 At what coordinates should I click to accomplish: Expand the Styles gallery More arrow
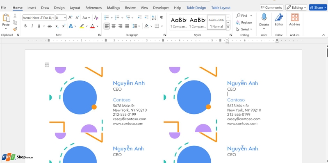click(228, 27)
